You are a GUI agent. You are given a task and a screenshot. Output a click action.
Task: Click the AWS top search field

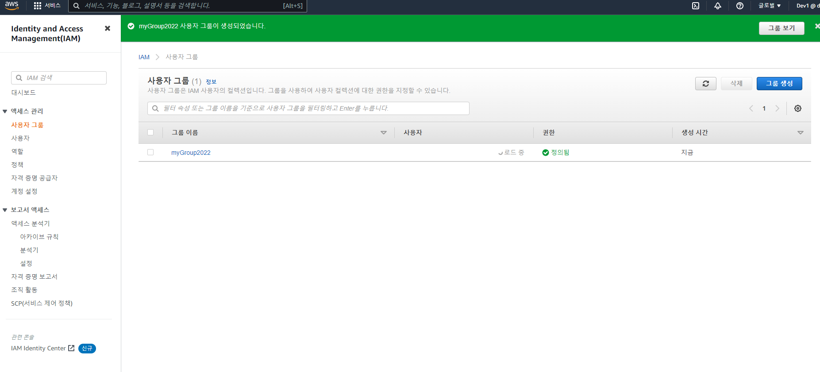(188, 6)
